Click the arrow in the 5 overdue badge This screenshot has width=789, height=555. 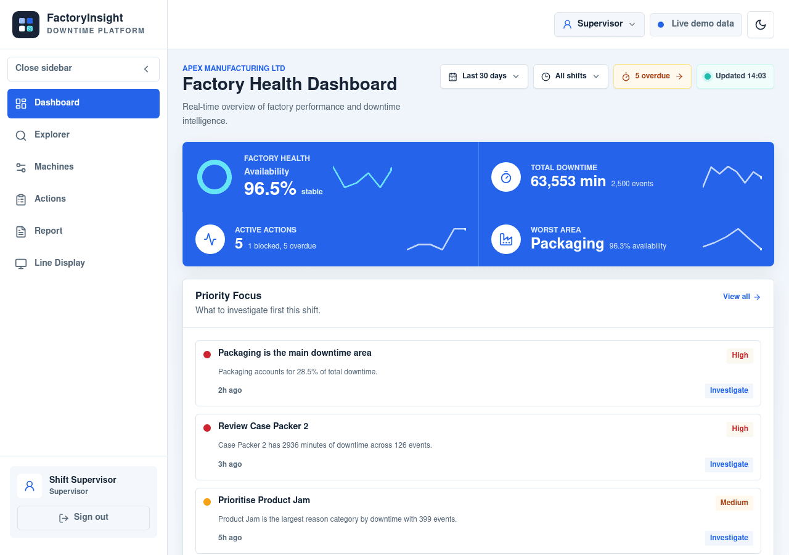679,76
